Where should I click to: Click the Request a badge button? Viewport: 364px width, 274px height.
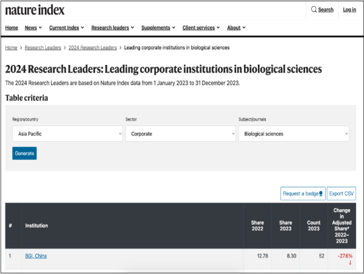point(303,193)
